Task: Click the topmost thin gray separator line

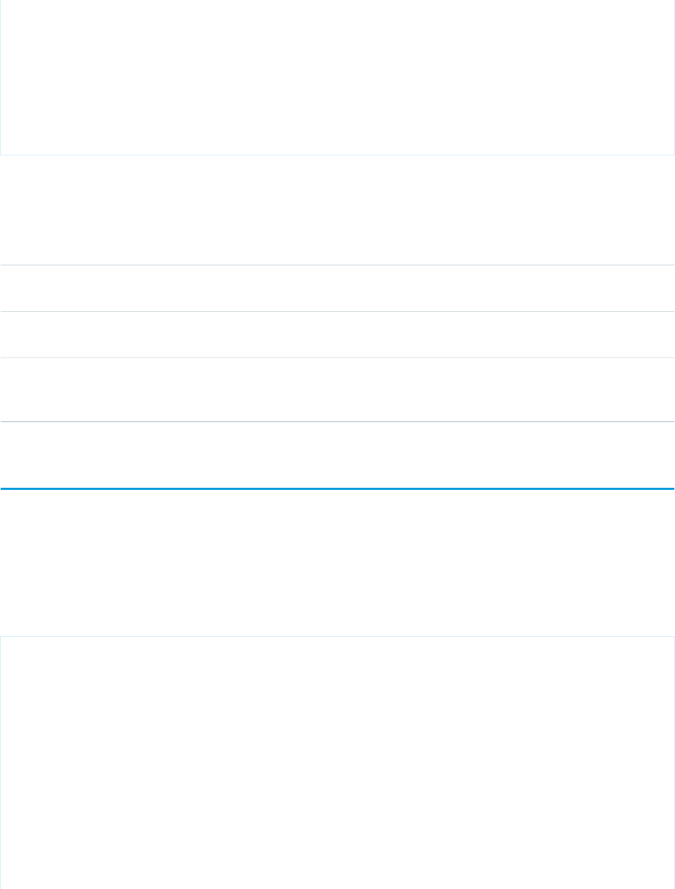Action: click(x=337, y=265)
